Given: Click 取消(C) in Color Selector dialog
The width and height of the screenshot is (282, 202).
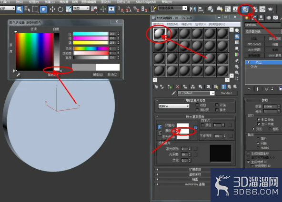Looking at the screenshot, I should pos(112,75).
